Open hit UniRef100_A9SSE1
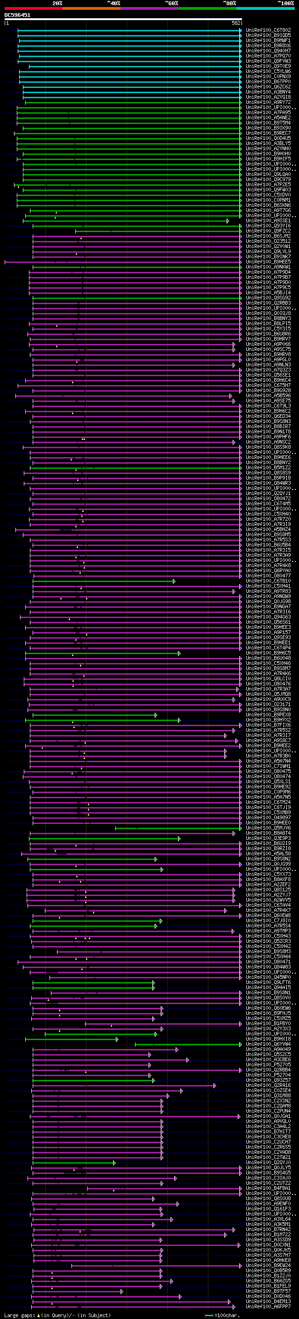Screen dimensions: 299x1319 tap(268, 221)
